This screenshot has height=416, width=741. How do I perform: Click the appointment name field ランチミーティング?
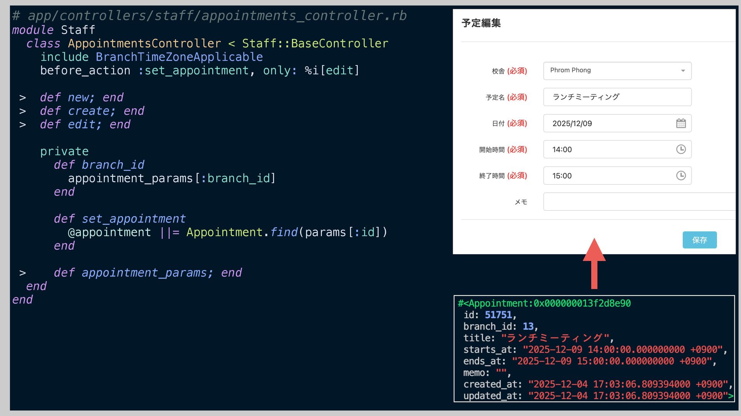(617, 97)
